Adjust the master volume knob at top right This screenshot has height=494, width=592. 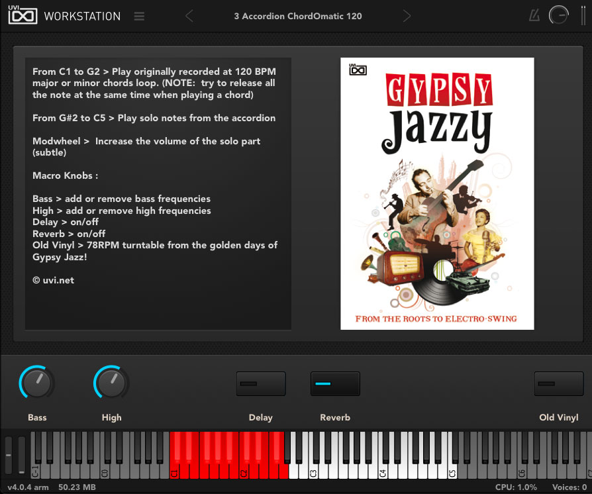click(x=560, y=15)
